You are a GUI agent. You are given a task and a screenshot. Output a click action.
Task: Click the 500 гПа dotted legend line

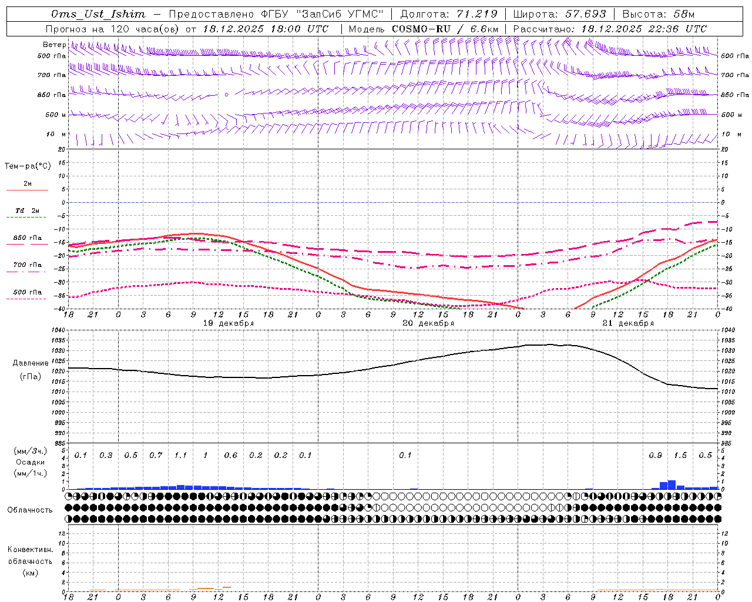[27, 299]
